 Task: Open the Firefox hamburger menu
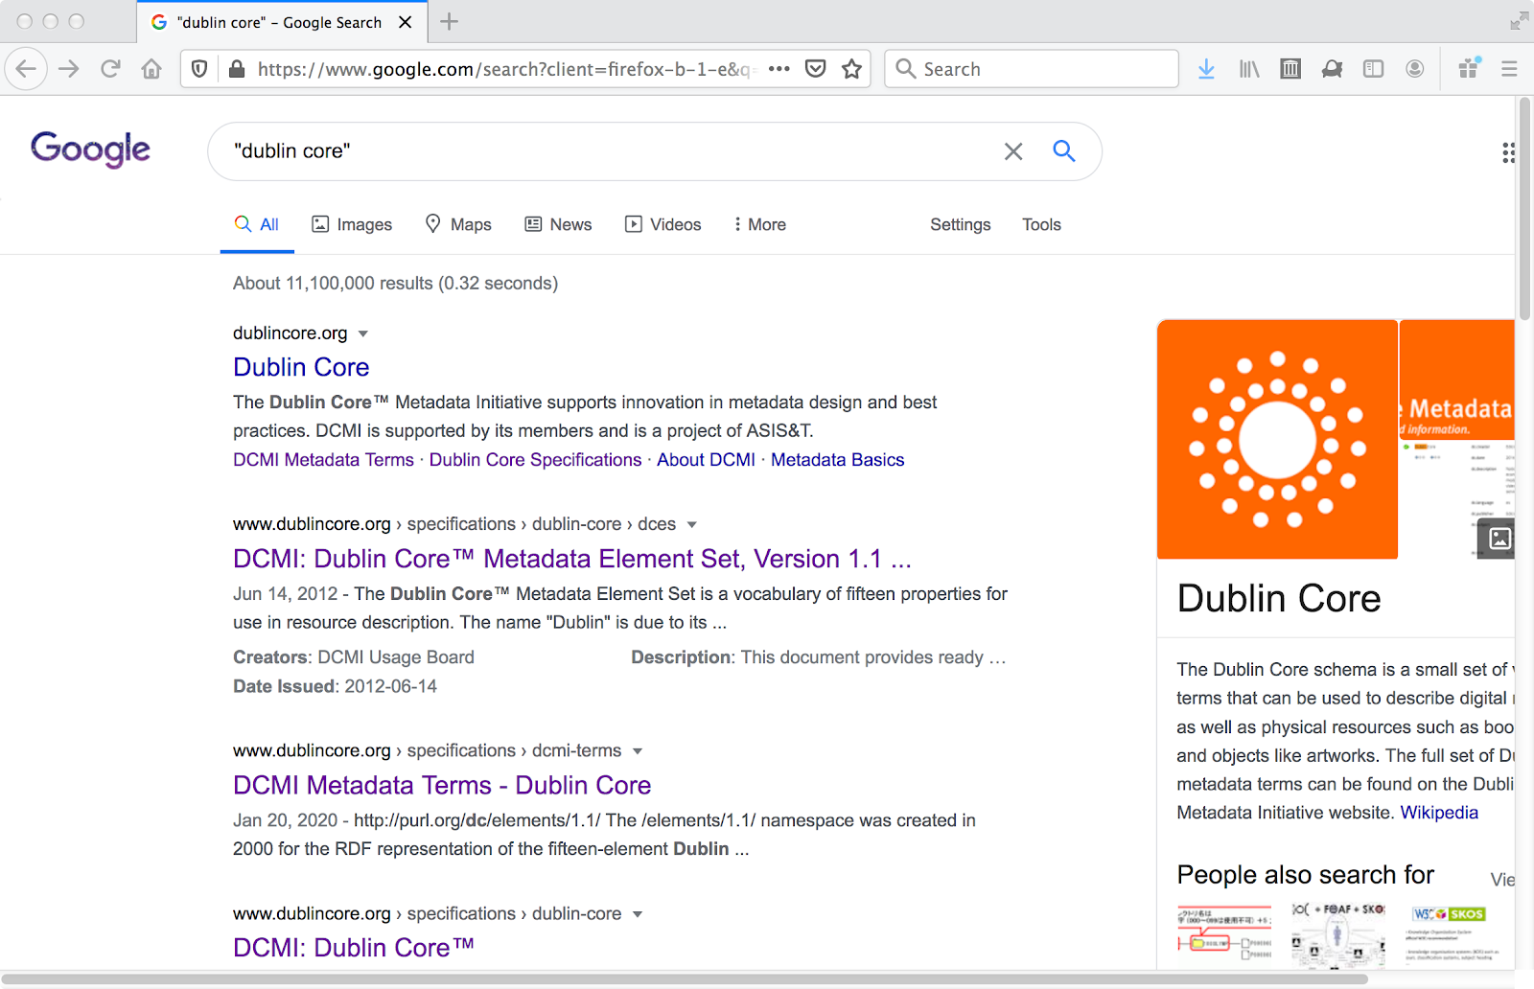point(1509,69)
